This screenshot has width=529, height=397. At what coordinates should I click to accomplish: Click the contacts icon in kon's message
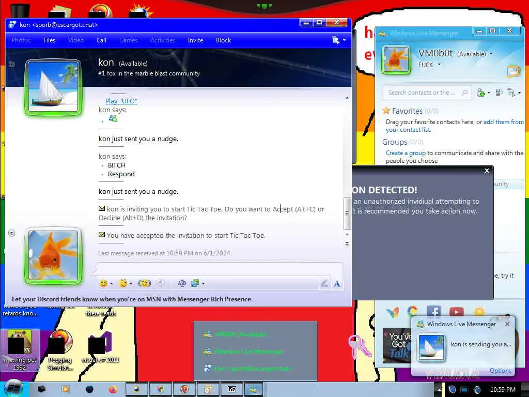point(113,118)
